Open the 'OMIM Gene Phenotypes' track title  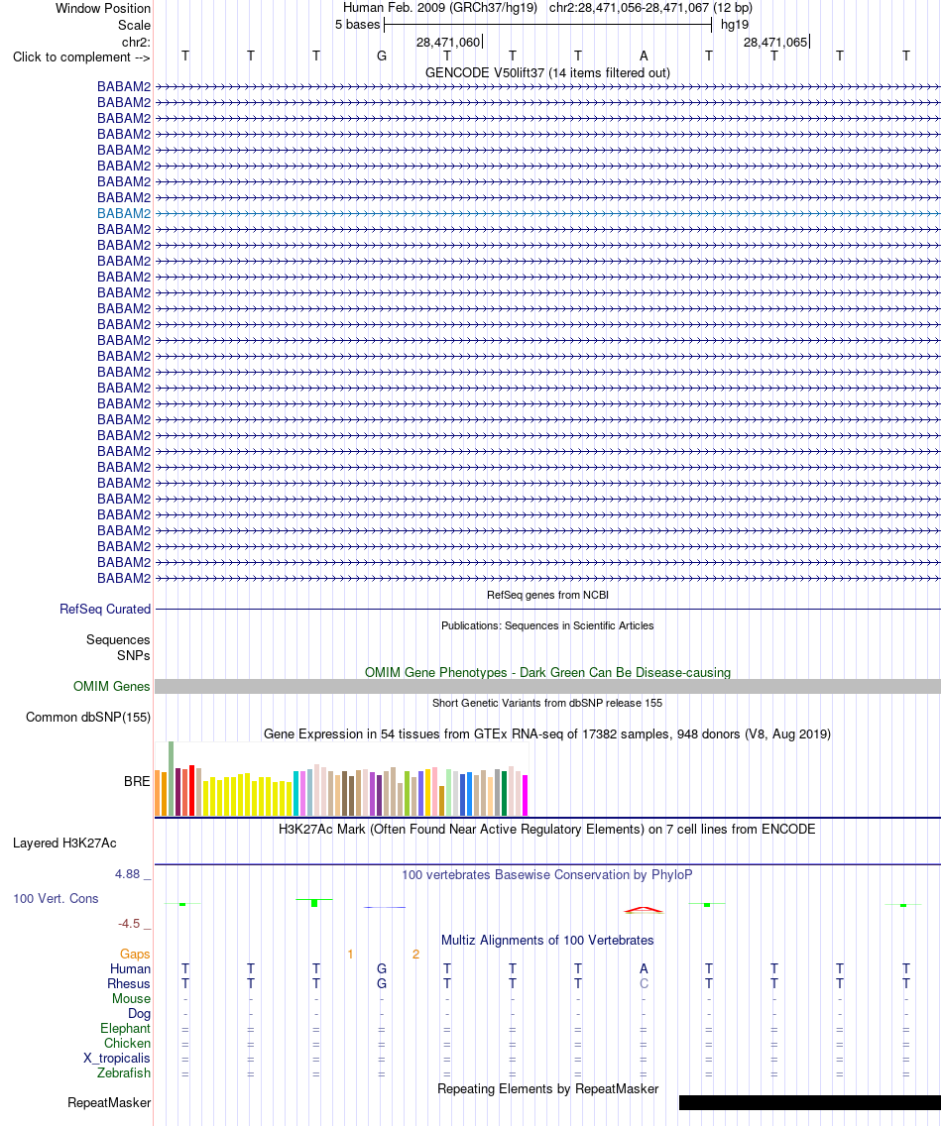tap(547, 673)
